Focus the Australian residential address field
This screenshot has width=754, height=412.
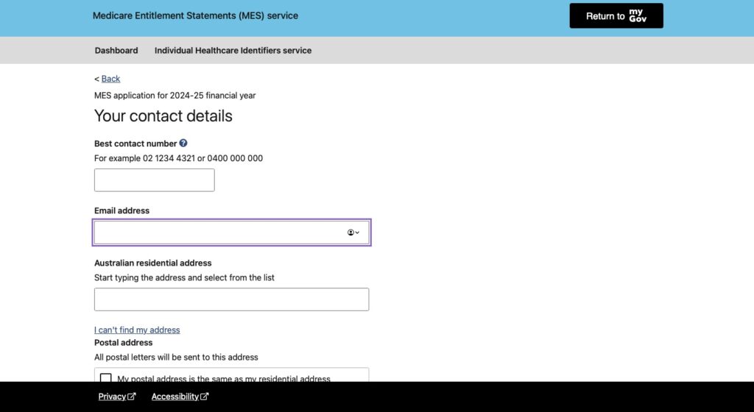click(x=231, y=299)
